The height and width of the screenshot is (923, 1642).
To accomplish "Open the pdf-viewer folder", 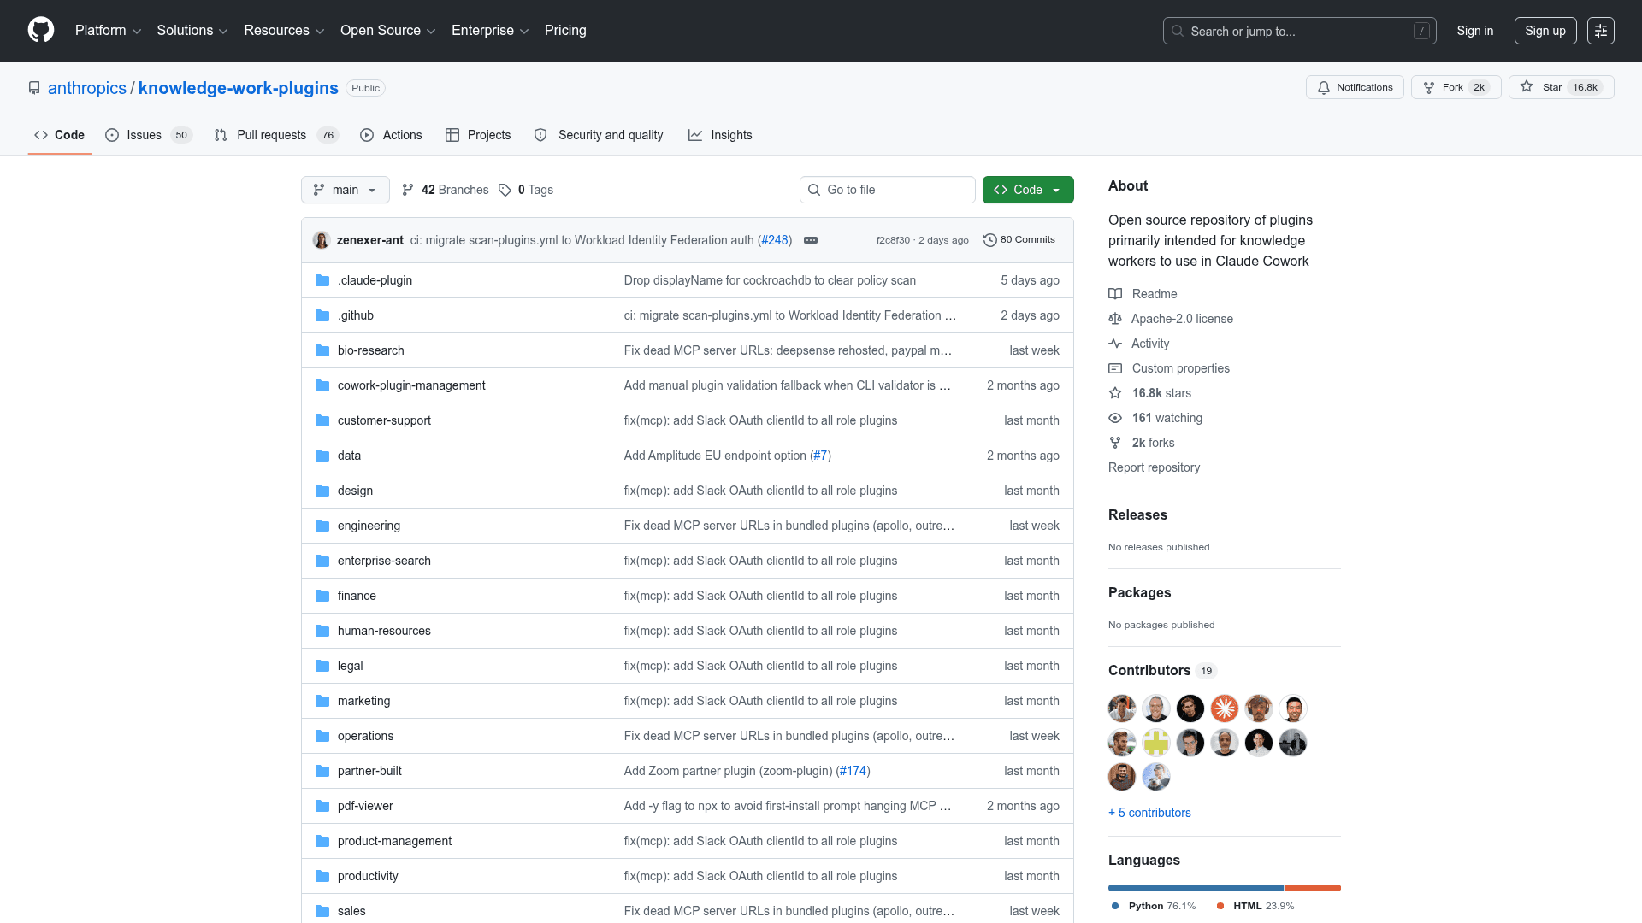I will tap(365, 806).
